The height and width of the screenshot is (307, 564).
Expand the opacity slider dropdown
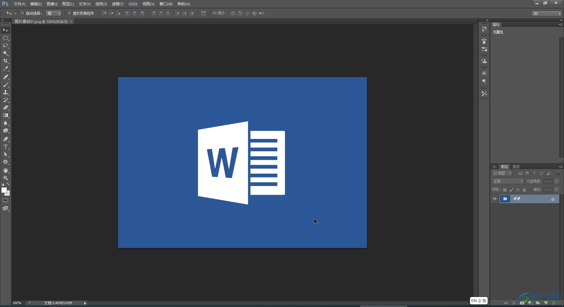pos(557,182)
